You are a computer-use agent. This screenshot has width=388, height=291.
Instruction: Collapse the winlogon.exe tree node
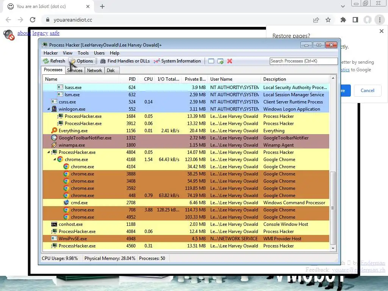click(49, 109)
